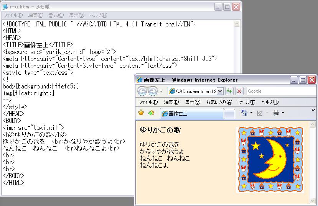Viewport: 318px width, 206px height.
Task: Click the Refresh button in Internet Explorer
Action: (229, 91)
